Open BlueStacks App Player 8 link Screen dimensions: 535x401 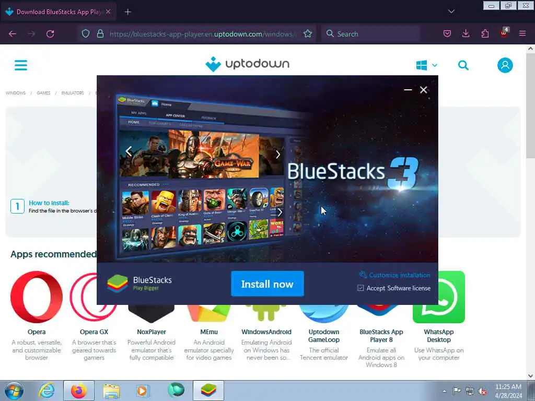point(381,336)
